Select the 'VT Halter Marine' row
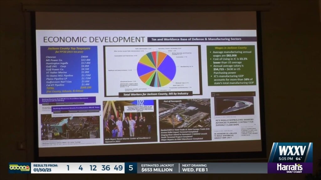Screen dimensions: 321x180 tap(67, 72)
